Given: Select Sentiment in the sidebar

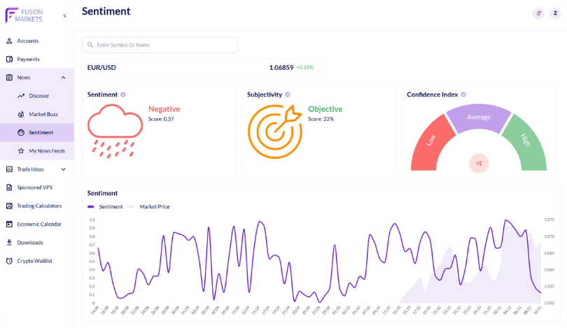Looking at the screenshot, I should (x=37, y=133).
